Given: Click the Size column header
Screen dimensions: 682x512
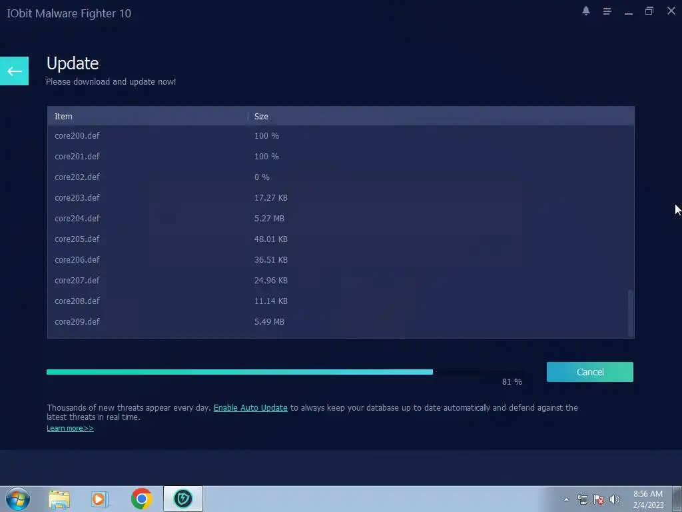Looking at the screenshot, I should [x=441, y=116].
